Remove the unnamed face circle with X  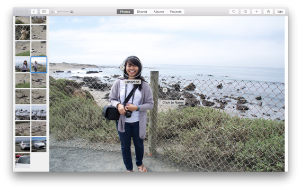coord(122,68)
